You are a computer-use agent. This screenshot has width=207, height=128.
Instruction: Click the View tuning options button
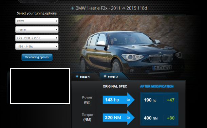(x=37, y=57)
